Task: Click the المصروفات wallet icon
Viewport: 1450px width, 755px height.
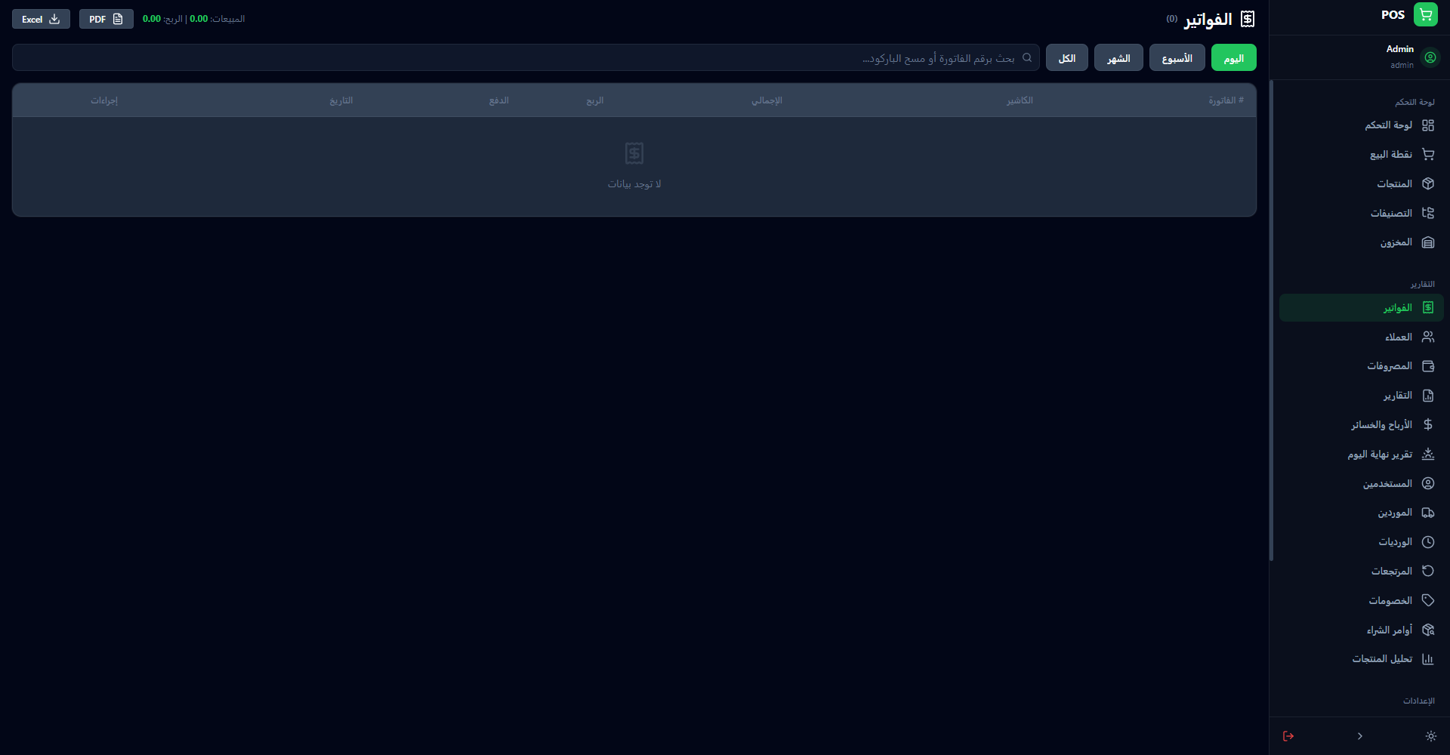Action: pyautogui.click(x=1428, y=366)
